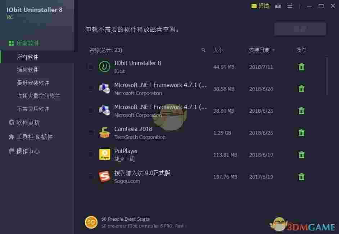
Task: Select the checkbox next to Camtasia 2018
Action: 91,132
